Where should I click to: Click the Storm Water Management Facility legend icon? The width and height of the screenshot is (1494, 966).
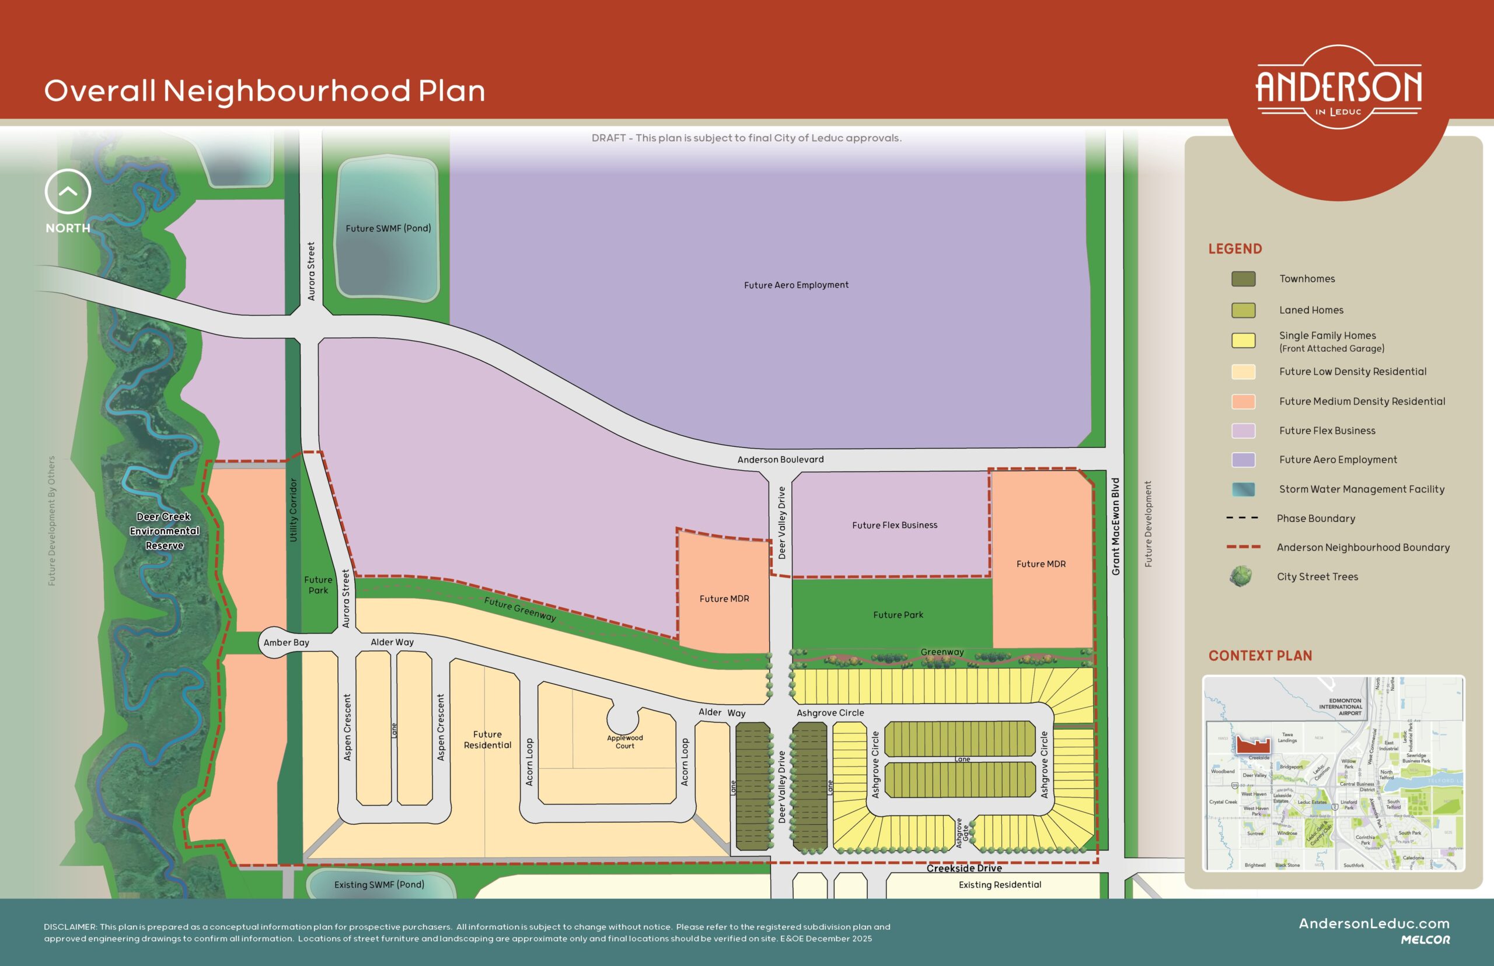coord(1243,489)
